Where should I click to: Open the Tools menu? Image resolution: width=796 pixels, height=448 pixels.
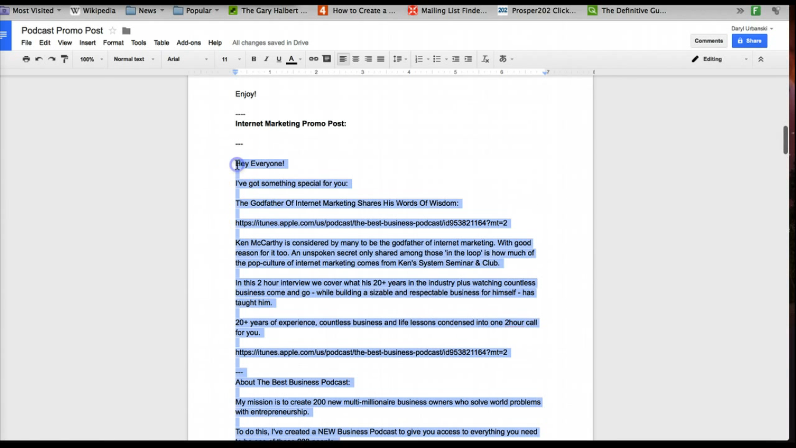[139, 43]
